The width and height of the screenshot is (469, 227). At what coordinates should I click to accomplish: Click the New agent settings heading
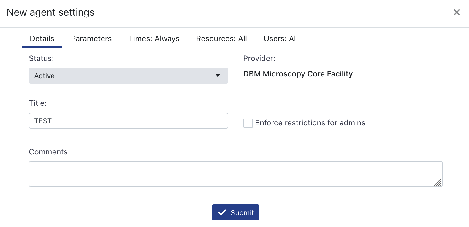pyautogui.click(x=50, y=12)
